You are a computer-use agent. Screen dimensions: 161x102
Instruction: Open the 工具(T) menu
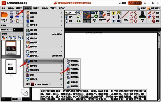pyautogui.click(x=53, y=8)
